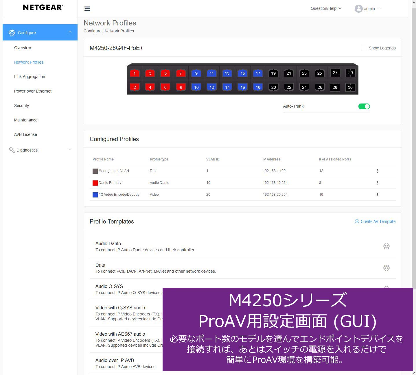The width and height of the screenshot is (416, 375).
Task: Click the # of Assigned Ports header
Action: pyautogui.click(x=335, y=159)
